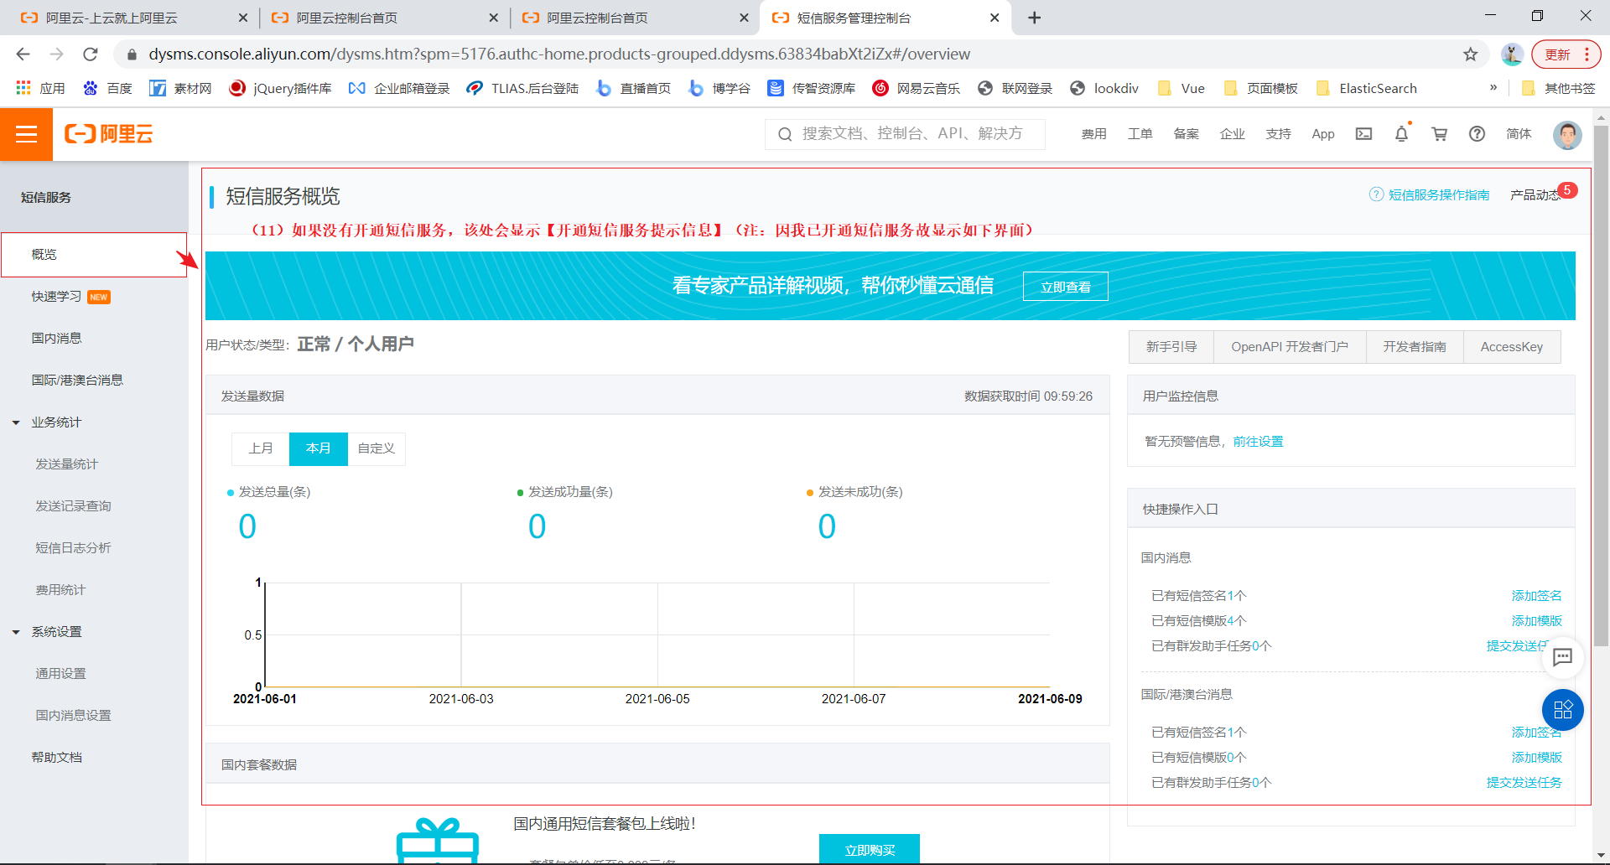Open the blue floating apps grid button
Screen dimensions: 1610x865
(x=1562, y=710)
